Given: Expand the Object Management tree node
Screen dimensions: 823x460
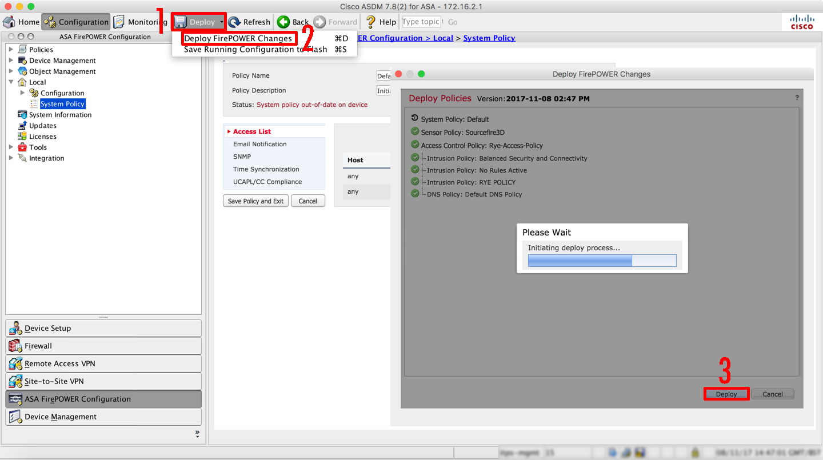Looking at the screenshot, I should tap(11, 71).
